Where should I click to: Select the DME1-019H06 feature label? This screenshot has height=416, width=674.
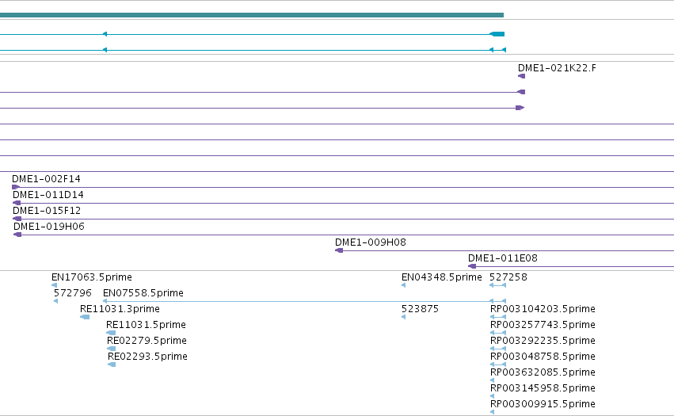click(49, 227)
